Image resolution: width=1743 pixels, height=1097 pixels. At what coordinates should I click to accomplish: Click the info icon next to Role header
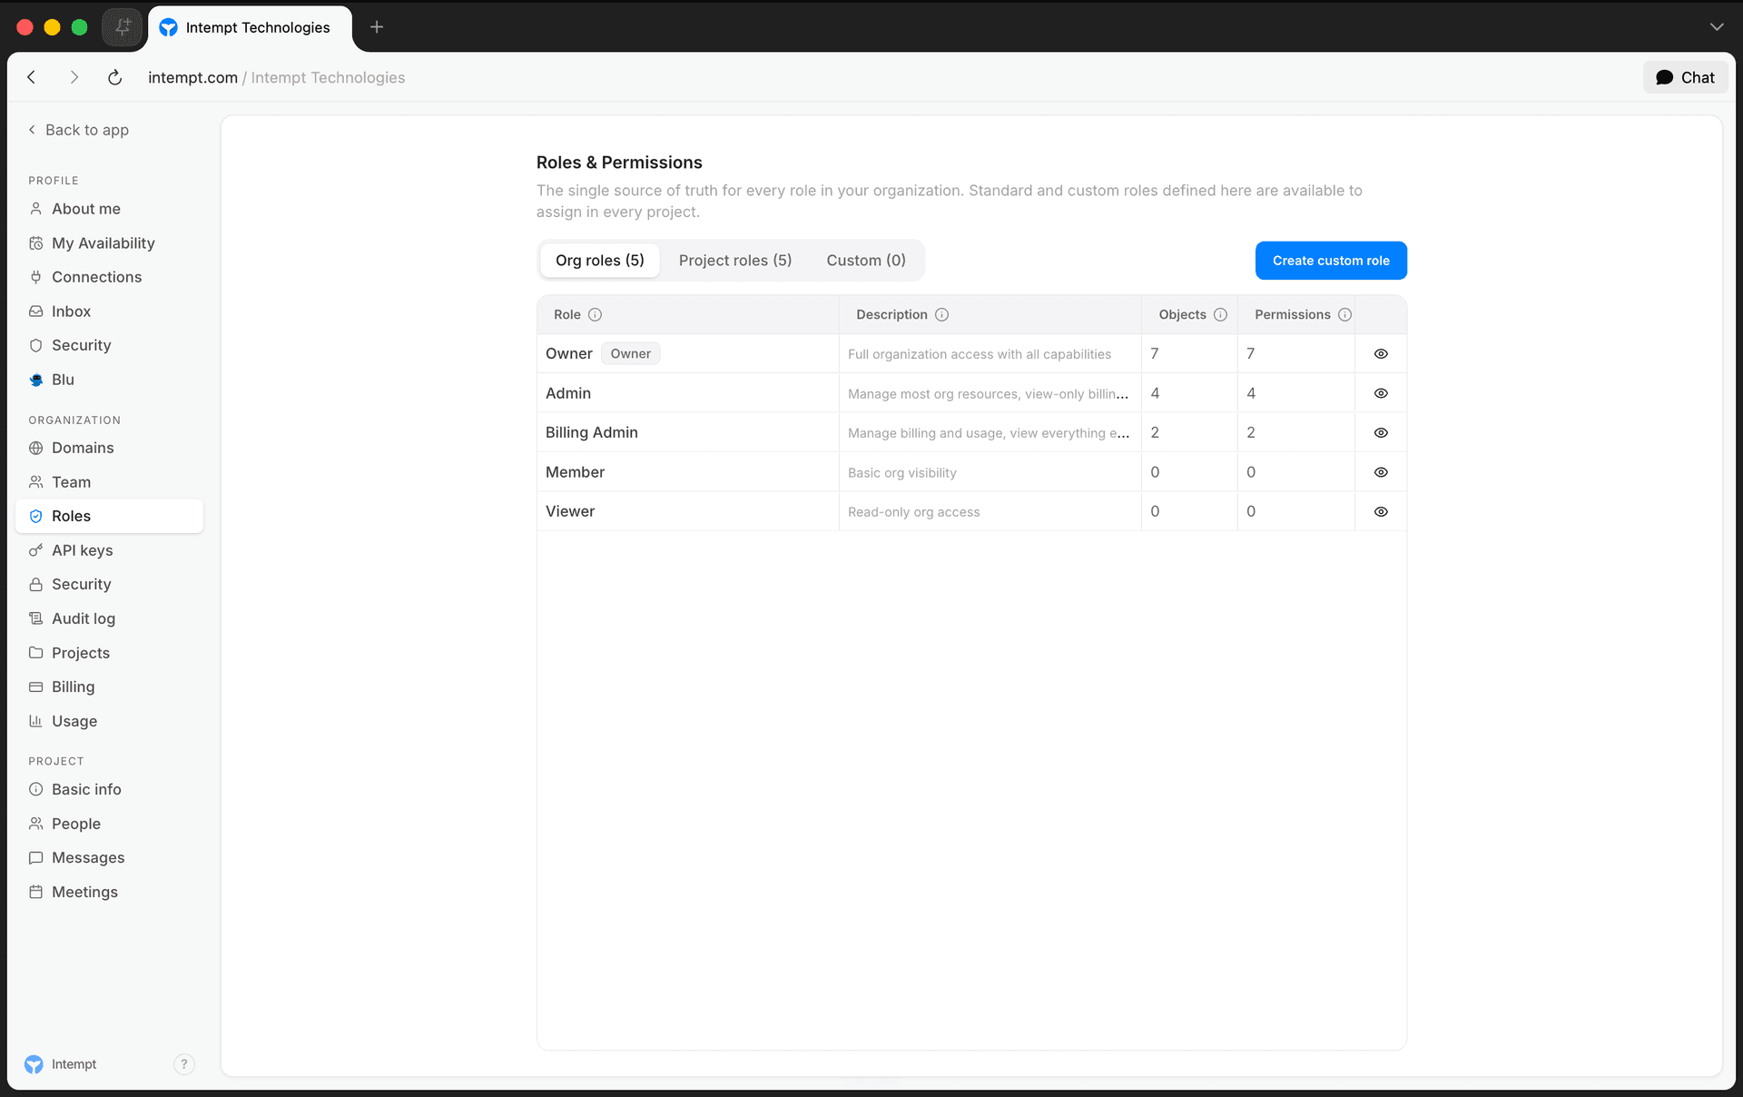(595, 314)
